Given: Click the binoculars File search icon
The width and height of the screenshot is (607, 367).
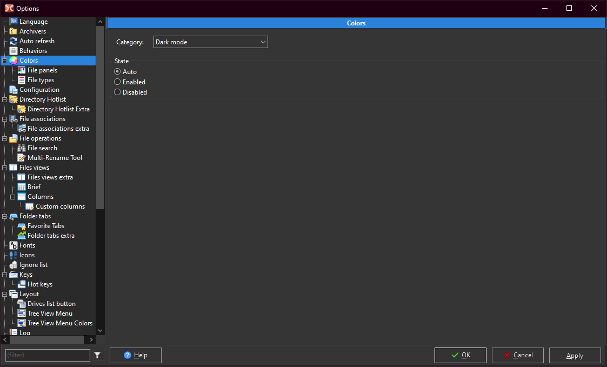Looking at the screenshot, I should 22,148.
